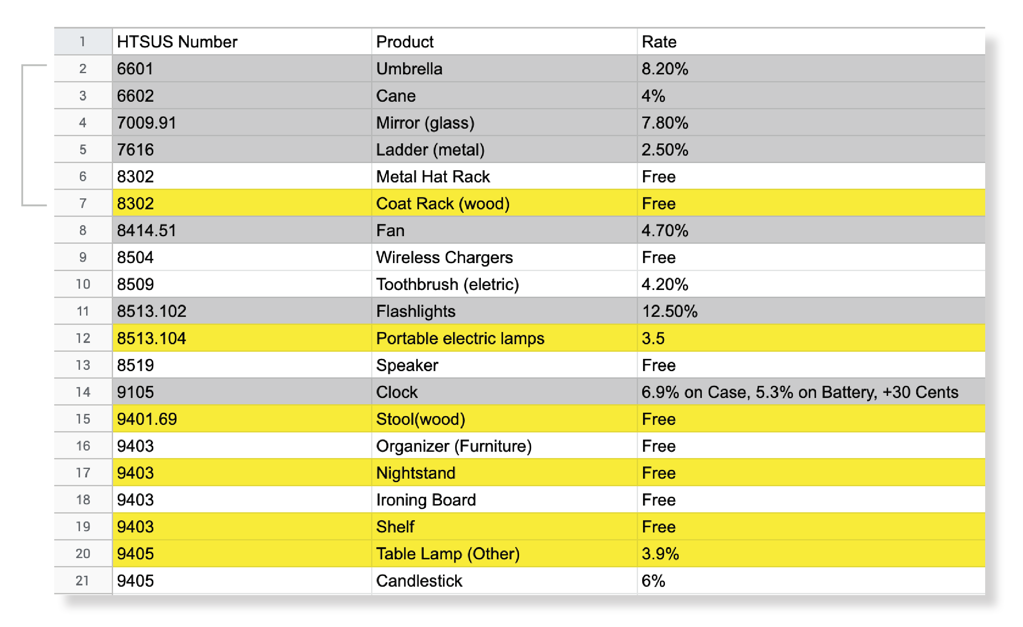
Task: Select the HTSUS Number header cell
Action: (242, 42)
